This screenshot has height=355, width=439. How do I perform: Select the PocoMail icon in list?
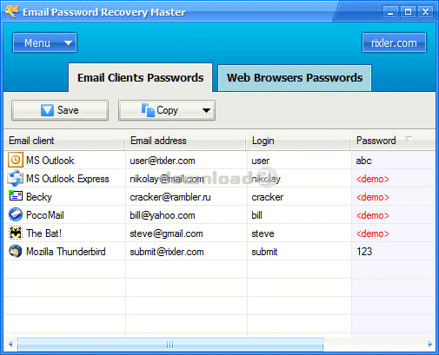[x=16, y=214]
